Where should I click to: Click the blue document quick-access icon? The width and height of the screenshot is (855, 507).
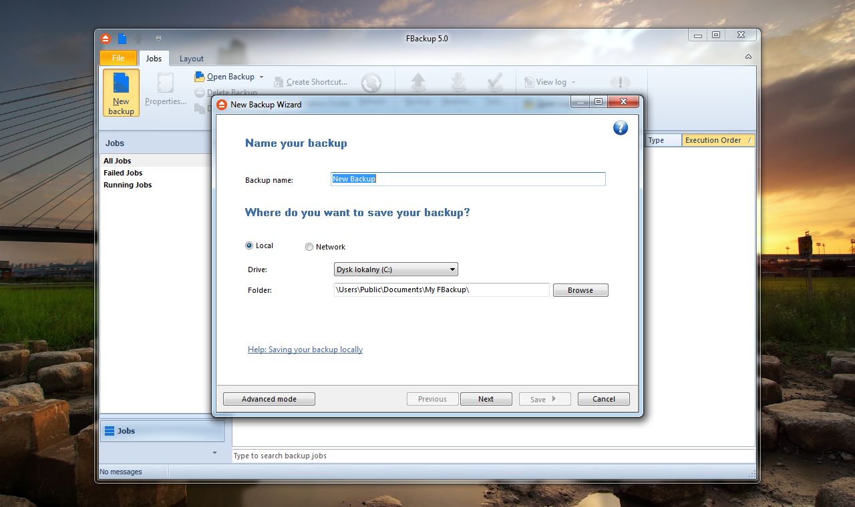coord(122,39)
